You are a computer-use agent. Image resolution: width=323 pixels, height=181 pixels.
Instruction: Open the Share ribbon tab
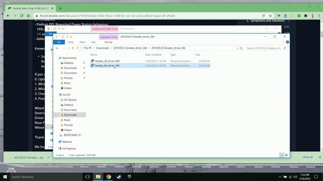tap(82, 42)
